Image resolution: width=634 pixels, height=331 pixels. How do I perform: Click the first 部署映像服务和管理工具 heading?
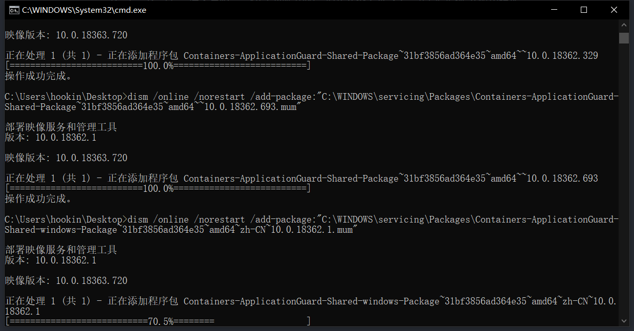[x=61, y=127]
